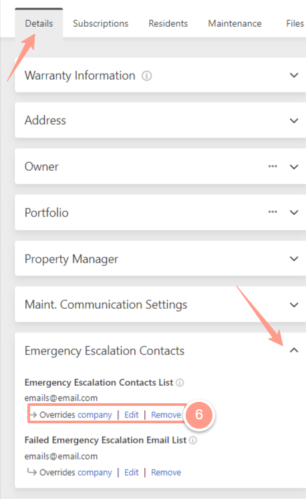Image resolution: width=306 pixels, height=499 pixels.
Task: Click Edit under Failed Emergency Escalation Email List
Action: point(132,472)
